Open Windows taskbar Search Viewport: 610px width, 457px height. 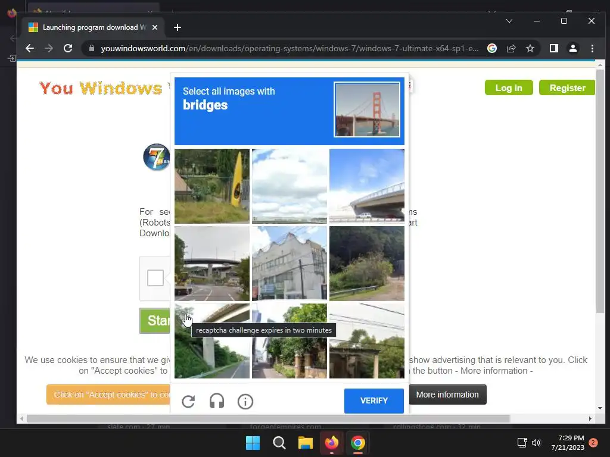[x=279, y=443]
